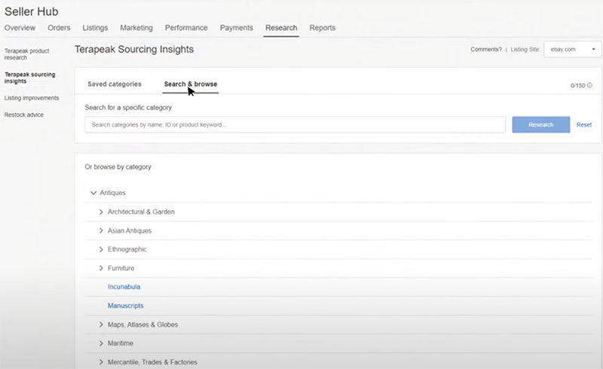
Task: Select Terapeak sourcing insights in sidebar
Action: pos(29,78)
